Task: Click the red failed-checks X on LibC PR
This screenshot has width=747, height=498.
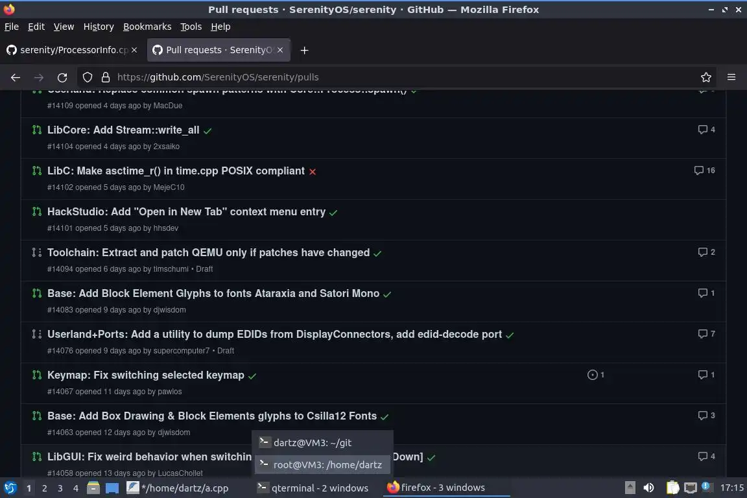Action: point(313,172)
